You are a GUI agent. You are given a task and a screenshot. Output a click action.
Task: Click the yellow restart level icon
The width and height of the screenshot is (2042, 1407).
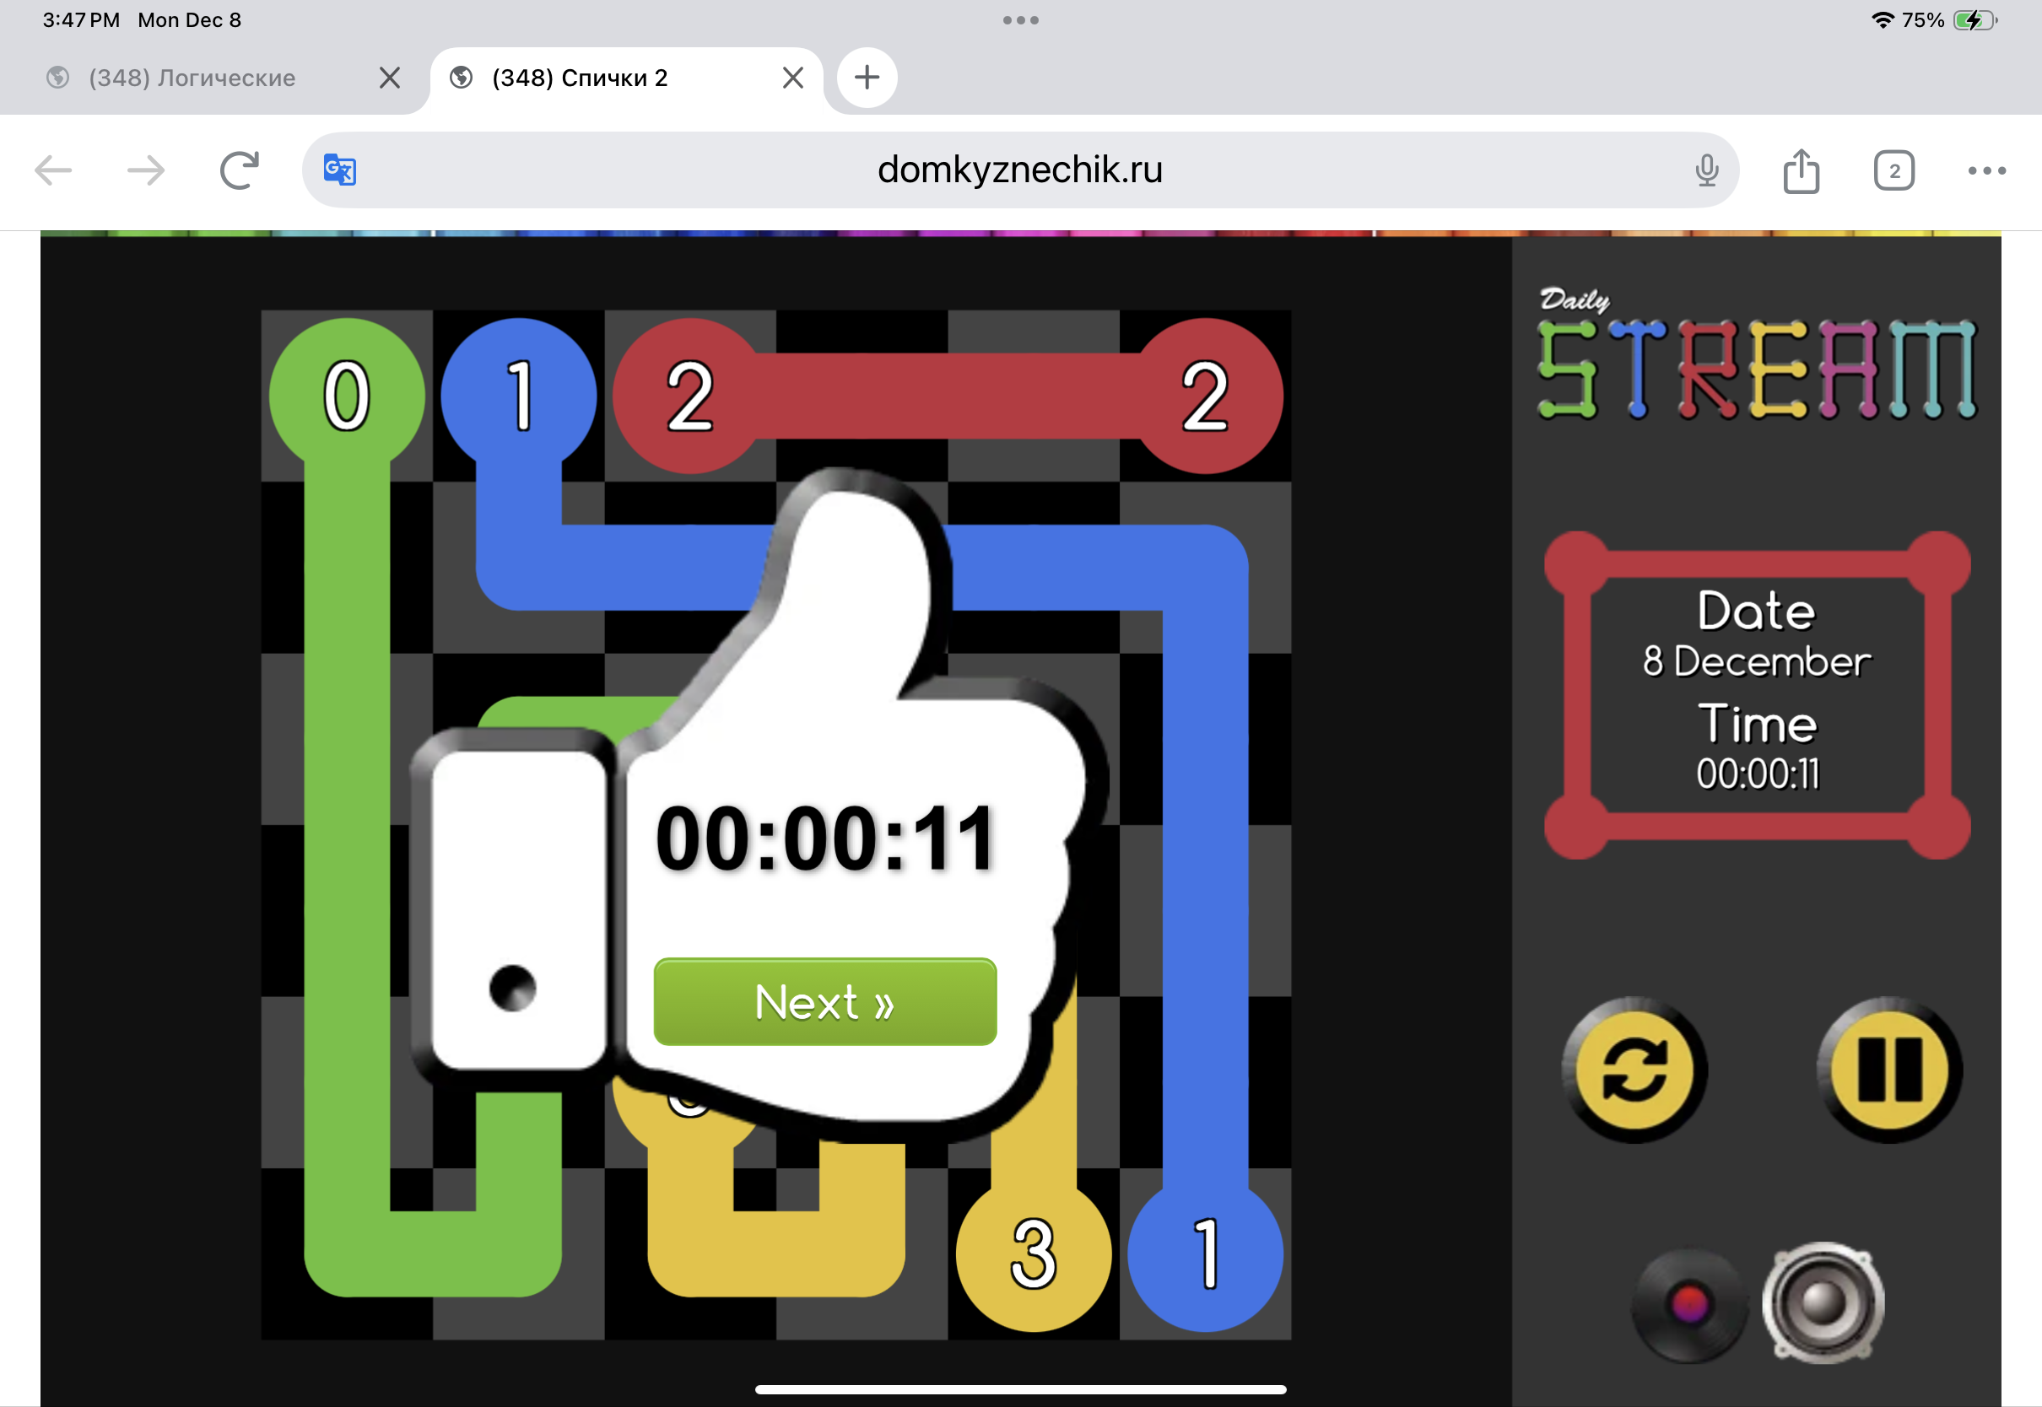(x=1634, y=1070)
